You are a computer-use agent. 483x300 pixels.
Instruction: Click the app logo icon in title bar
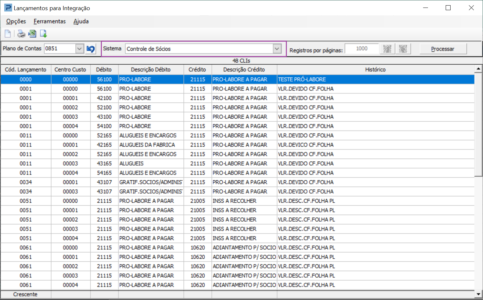(x=8, y=8)
